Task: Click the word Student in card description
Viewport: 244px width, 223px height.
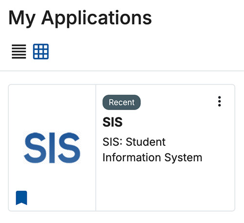Action: click(146, 142)
